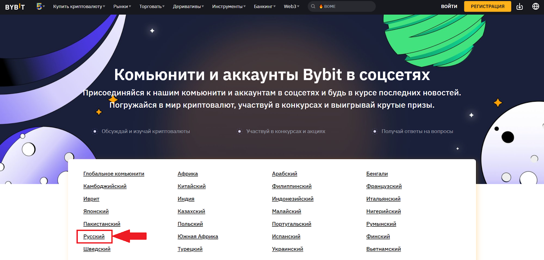Select the Казахский community link
Screen dimensions: 544x260
point(191,211)
